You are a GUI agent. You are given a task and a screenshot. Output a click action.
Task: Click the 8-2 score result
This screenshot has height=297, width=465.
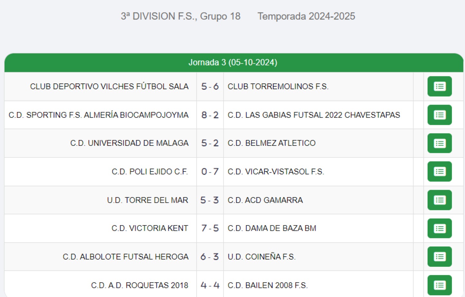tap(210, 115)
